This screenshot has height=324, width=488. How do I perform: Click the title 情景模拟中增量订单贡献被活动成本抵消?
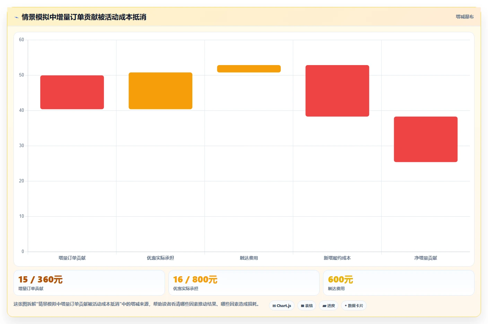tap(84, 17)
